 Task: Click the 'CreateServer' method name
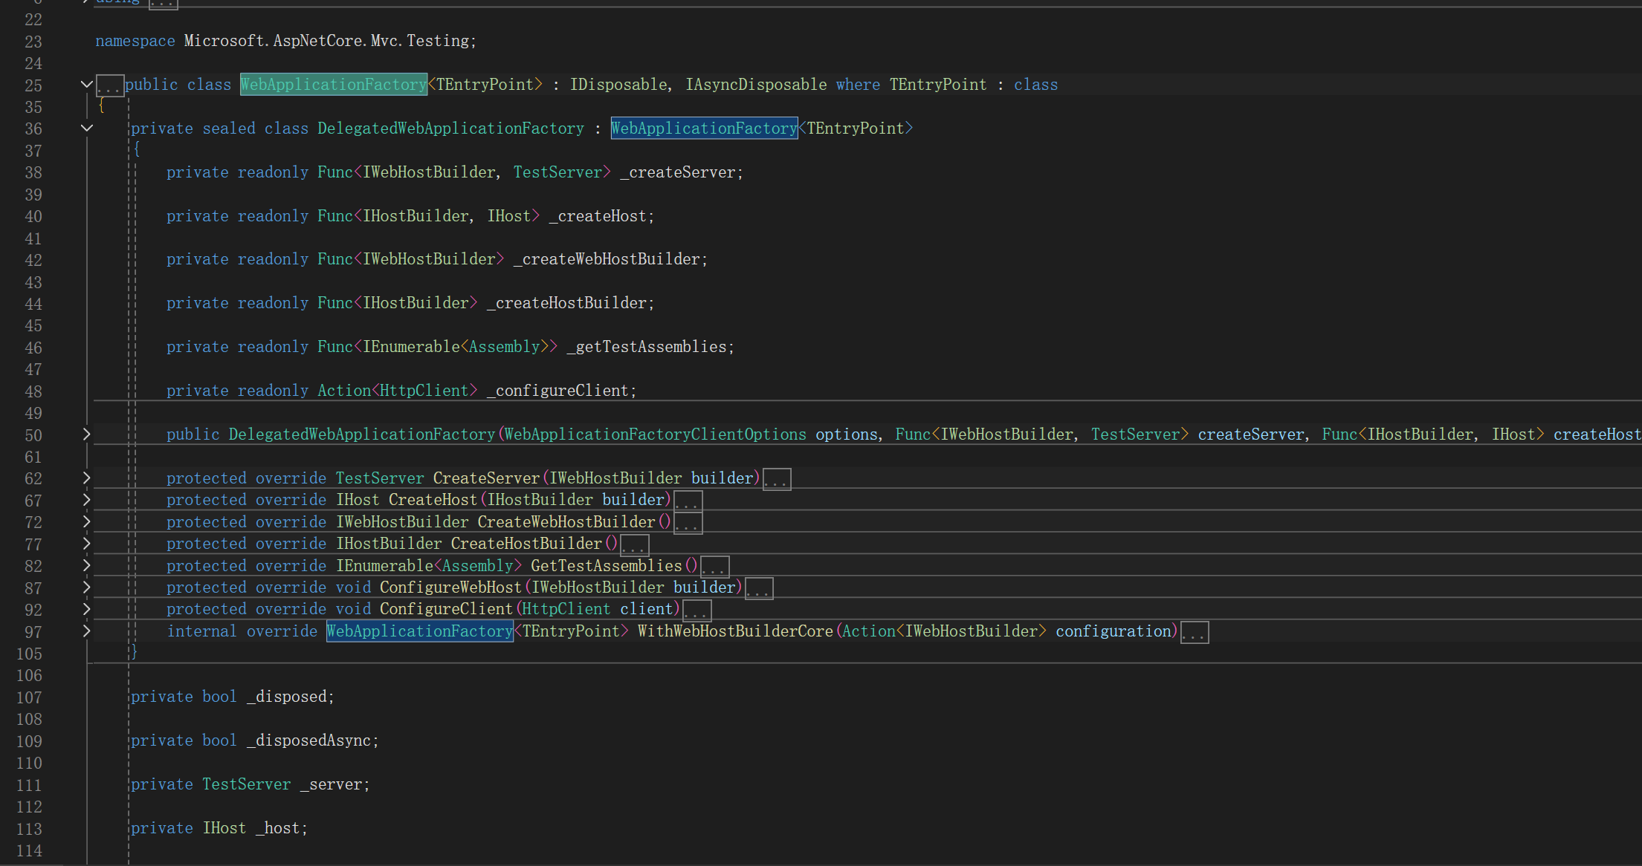click(x=487, y=478)
